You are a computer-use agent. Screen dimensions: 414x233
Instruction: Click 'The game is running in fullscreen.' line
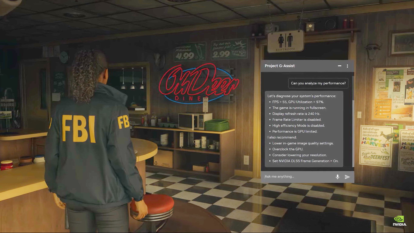pyautogui.click(x=299, y=108)
